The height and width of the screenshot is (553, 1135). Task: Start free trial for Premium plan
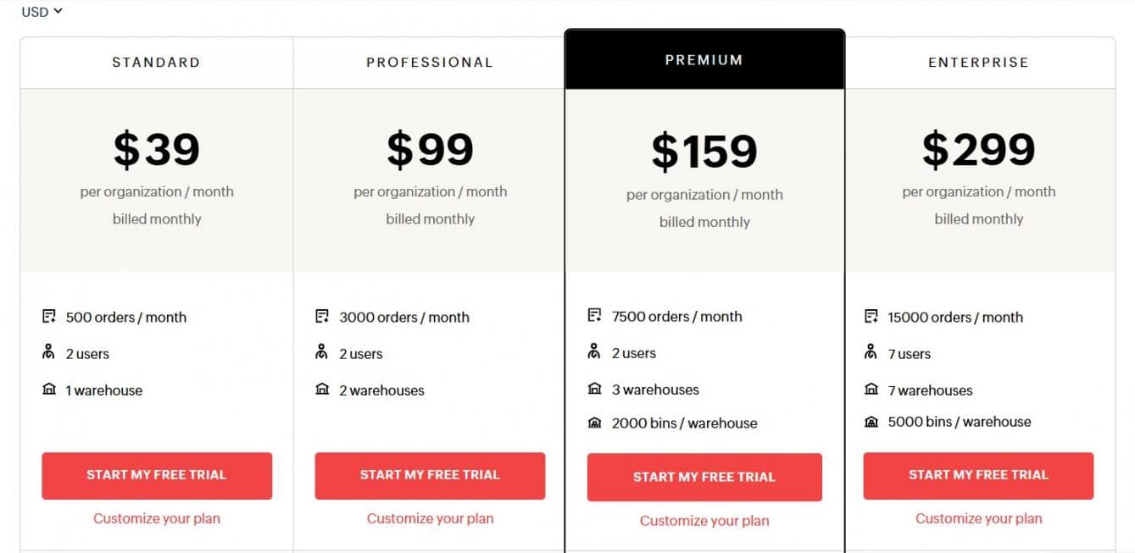point(704,477)
